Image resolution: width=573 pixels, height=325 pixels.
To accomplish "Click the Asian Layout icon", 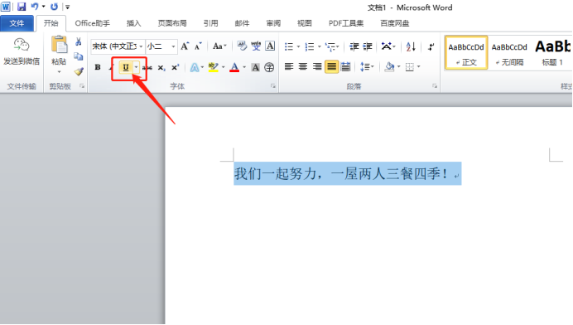I will 386,46.
